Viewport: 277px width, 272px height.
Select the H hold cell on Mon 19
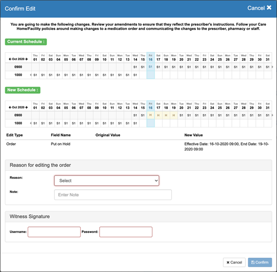click(174, 115)
